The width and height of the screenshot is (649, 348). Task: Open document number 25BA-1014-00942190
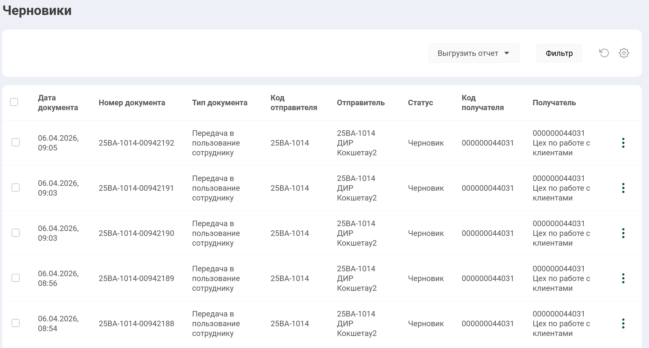[x=136, y=233]
